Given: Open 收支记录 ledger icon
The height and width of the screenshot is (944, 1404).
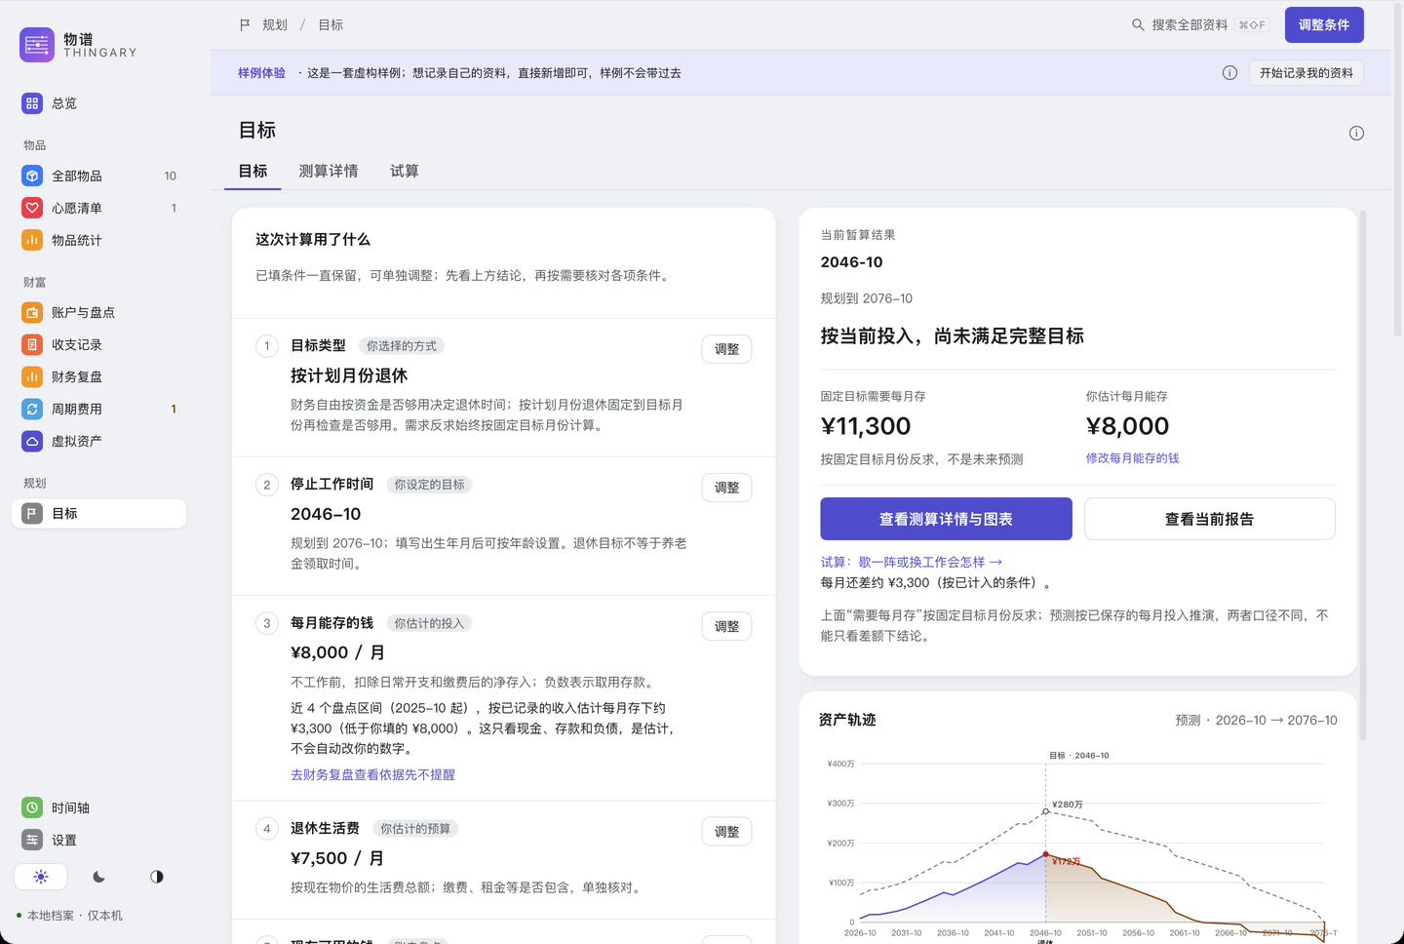Looking at the screenshot, I should [x=32, y=344].
